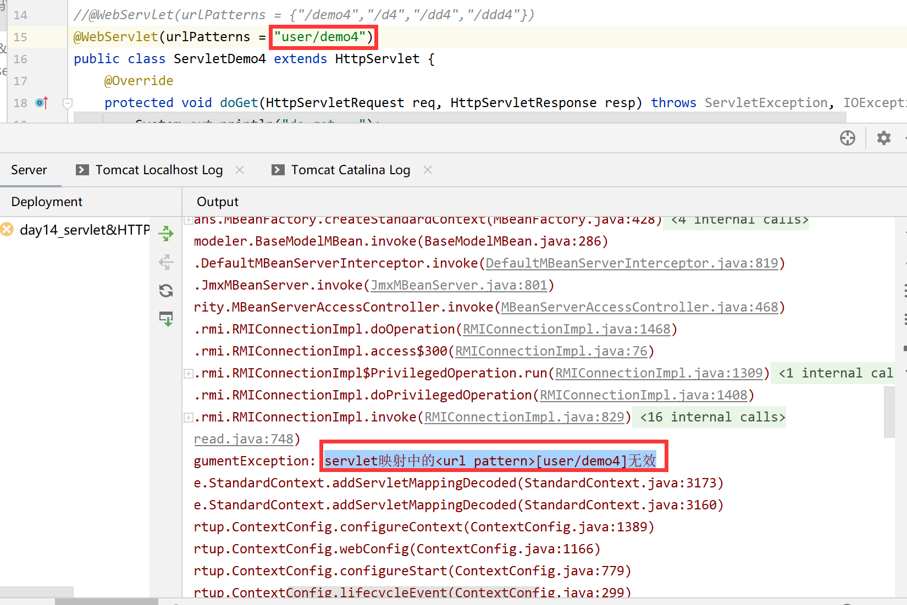Click the green Deploy All arrow icon
This screenshot has height=605, width=907.
coord(166,234)
